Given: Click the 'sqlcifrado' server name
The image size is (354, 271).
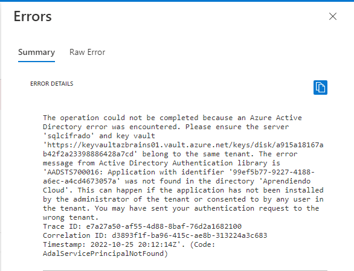Looking at the screenshot, I should coord(69,136).
